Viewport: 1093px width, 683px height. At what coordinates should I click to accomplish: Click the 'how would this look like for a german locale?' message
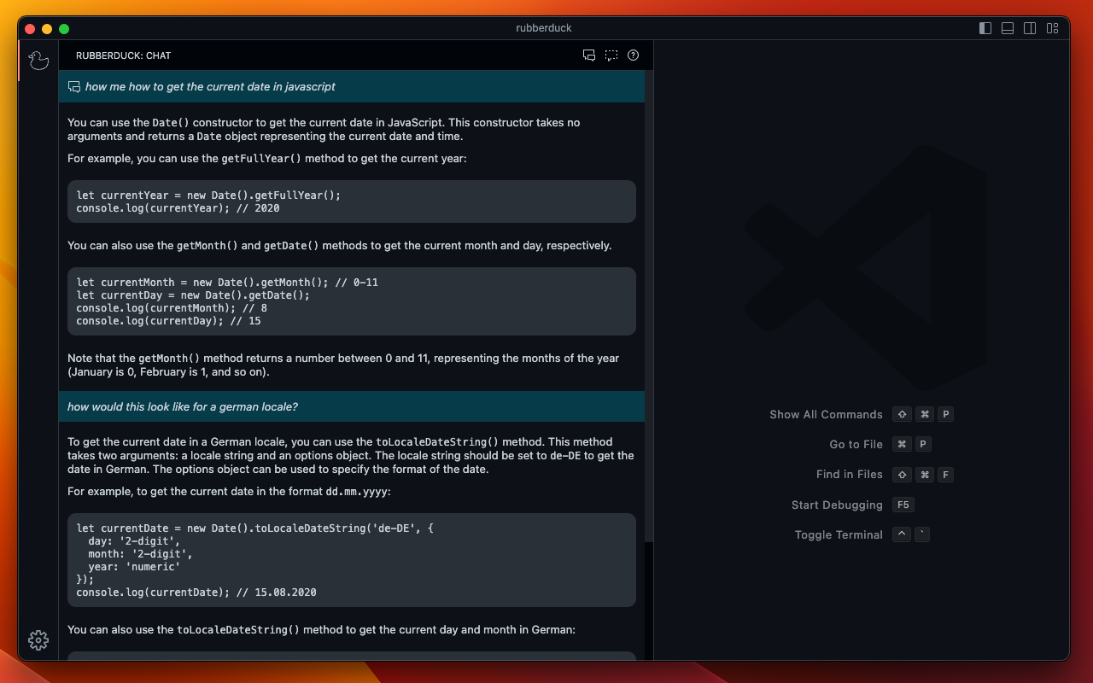183,407
